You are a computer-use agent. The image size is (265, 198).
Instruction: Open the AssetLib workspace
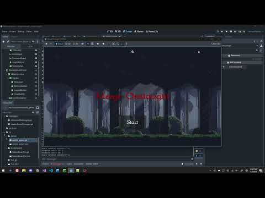coord(152,31)
